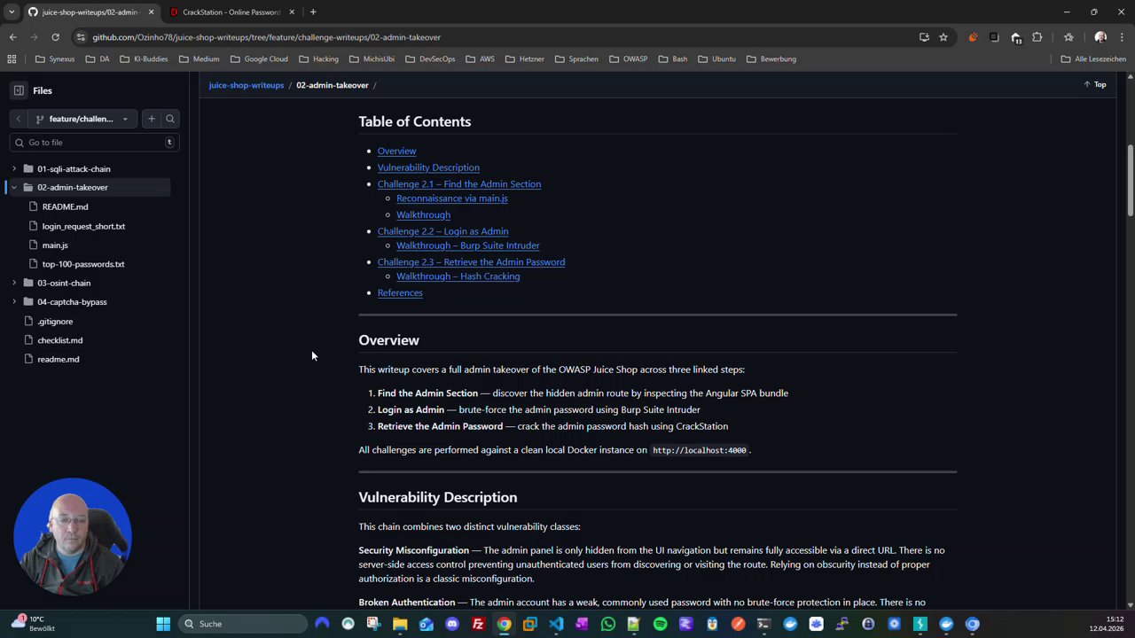Open the Windows Start menu
This screenshot has width=1135, height=638.
click(x=163, y=624)
